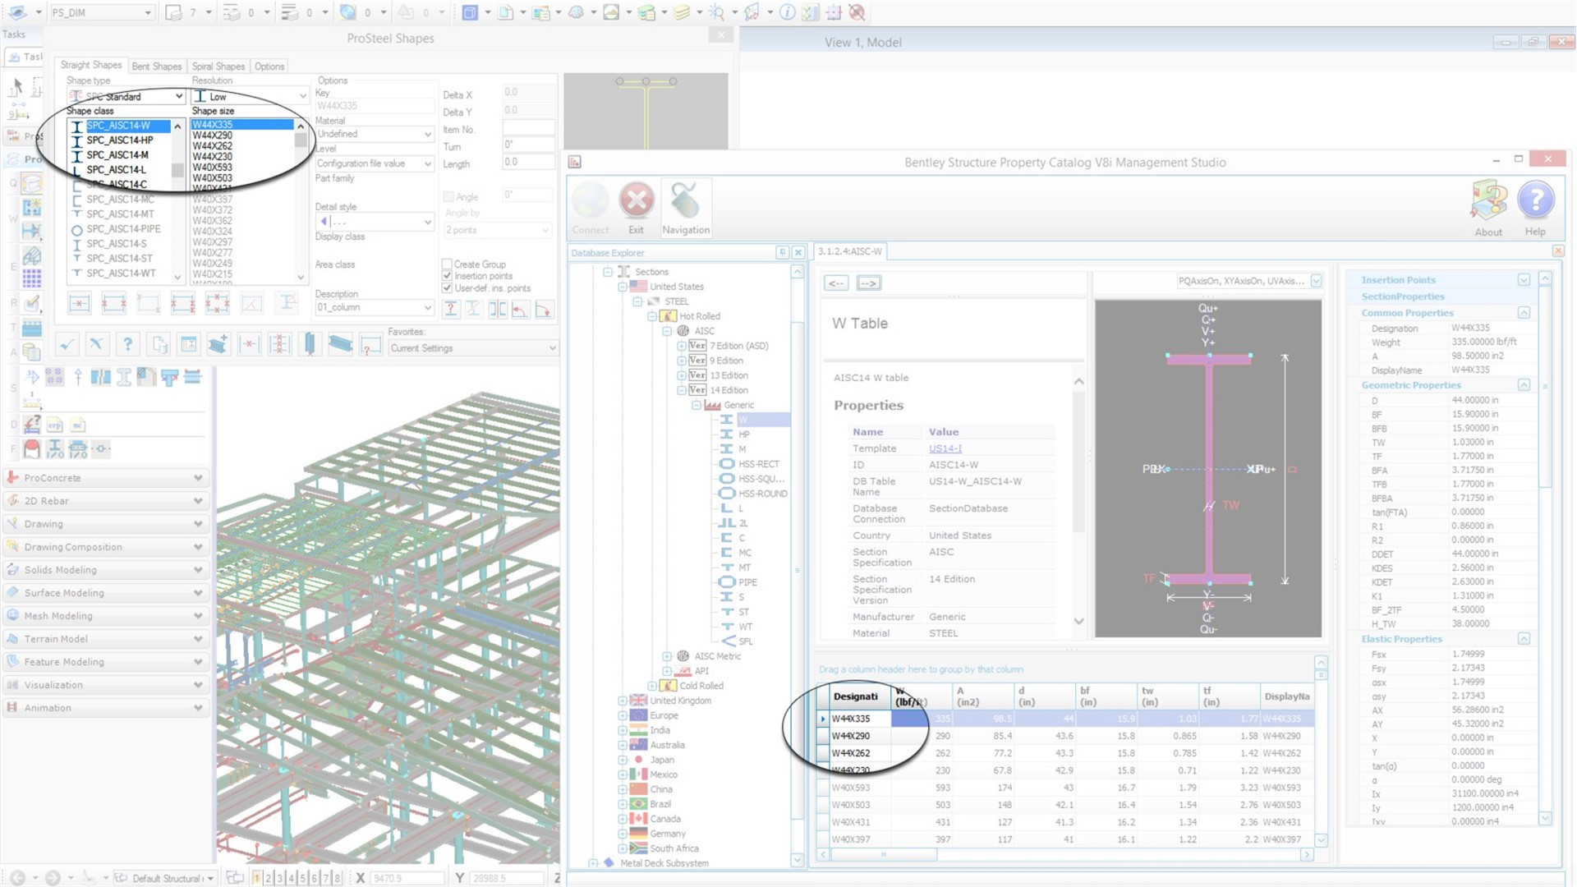
Task: Toggle the User-def. ins. points checkbox
Action: [x=448, y=288]
